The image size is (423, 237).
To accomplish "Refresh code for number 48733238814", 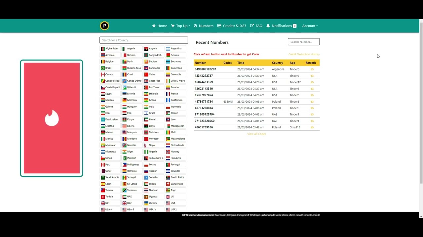I will point(312,108).
